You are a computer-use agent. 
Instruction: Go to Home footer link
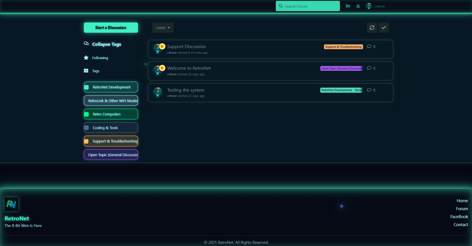click(462, 201)
